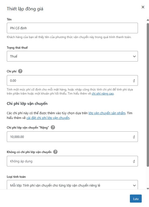Viewport: 149px width, 207px height.
Task: Open the cài đặt chi phí lớp vận chuyển link
Action: (48, 118)
